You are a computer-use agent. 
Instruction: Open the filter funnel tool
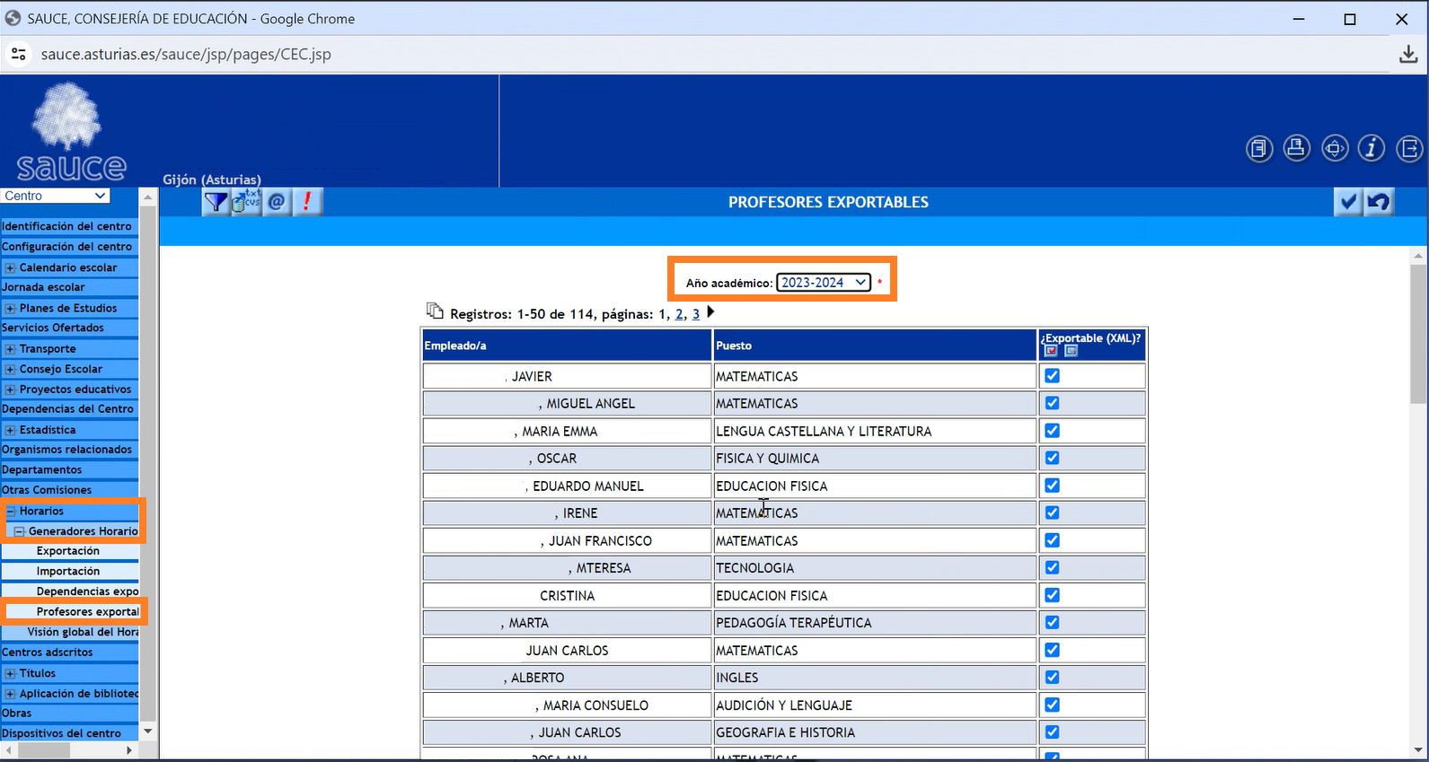click(216, 202)
